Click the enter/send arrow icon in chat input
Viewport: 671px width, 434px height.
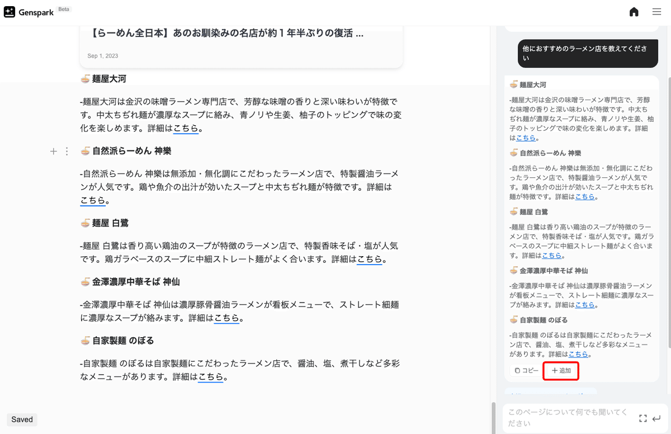click(x=657, y=418)
